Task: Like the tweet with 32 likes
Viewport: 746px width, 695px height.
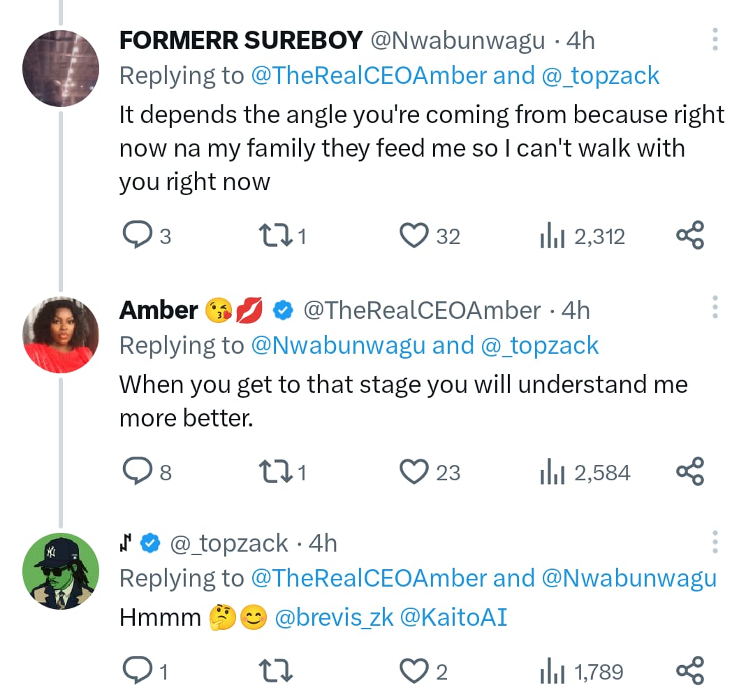Action: coord(414,236)
